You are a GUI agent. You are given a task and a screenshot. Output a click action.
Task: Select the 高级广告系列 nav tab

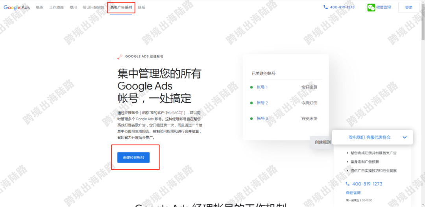click(x=121, y=7)
